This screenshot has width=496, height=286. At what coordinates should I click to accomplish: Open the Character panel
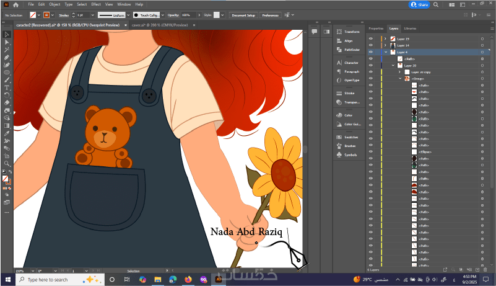[351, 63]
